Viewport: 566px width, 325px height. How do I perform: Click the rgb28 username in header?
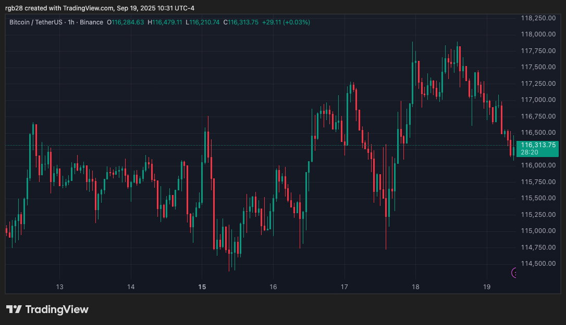[14, 8]
